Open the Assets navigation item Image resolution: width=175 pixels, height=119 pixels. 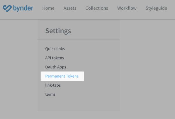pos(70,8)
